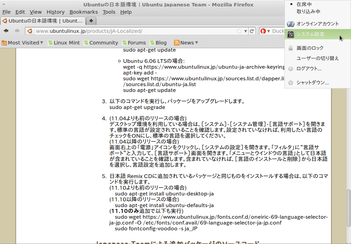Open the Edit menu

(x=20, y=12)
